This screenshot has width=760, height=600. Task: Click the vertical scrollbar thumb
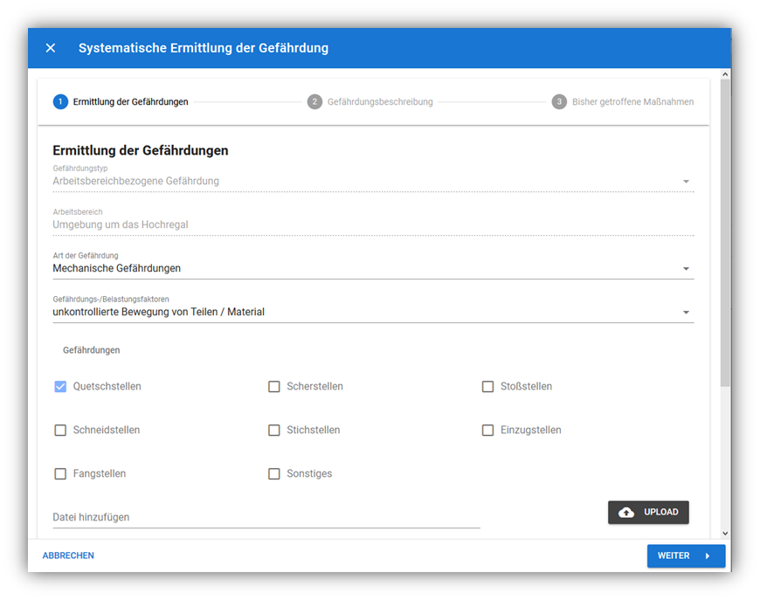(725, 232)
